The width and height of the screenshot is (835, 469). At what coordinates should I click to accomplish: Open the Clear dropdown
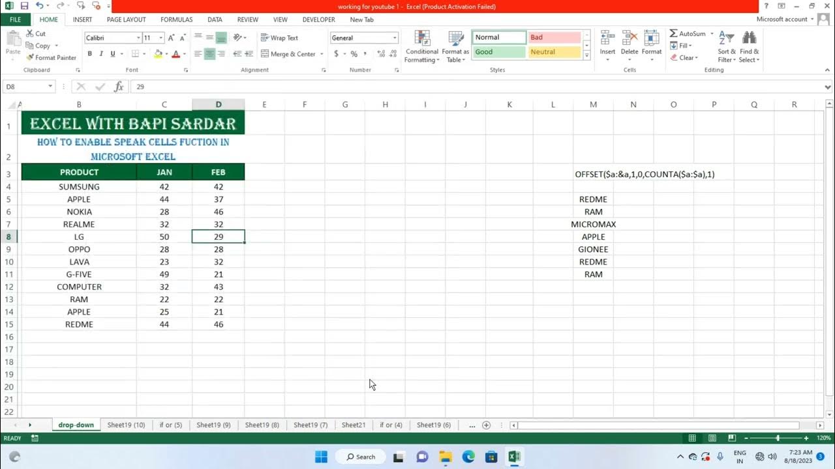(x=685, y=58)
